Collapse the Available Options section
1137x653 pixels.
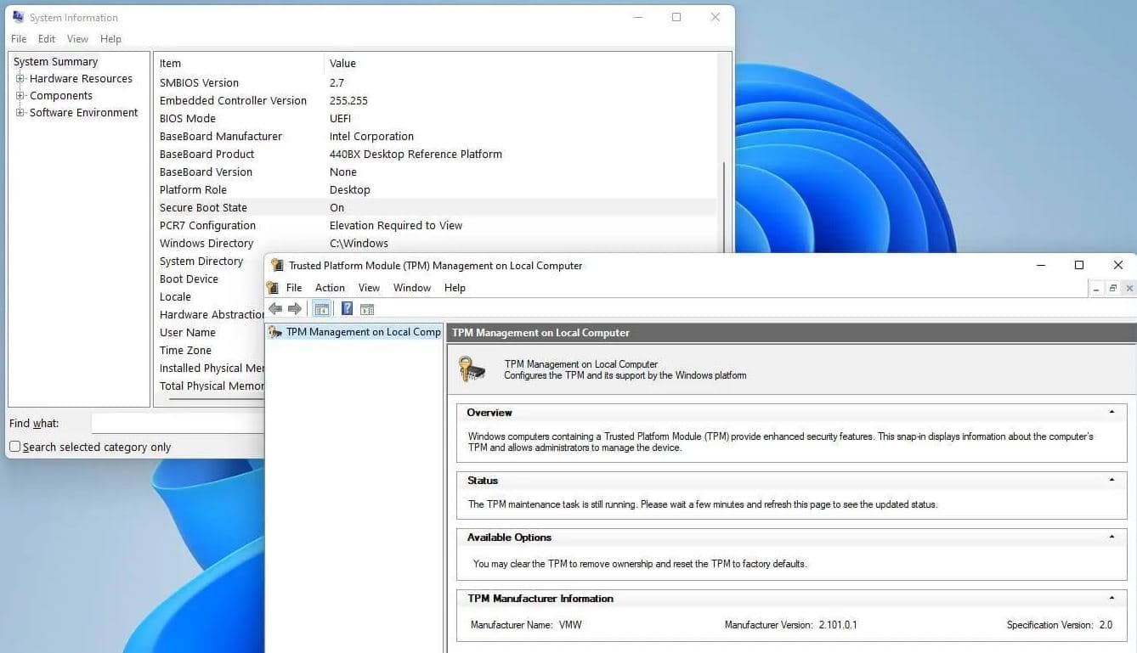click(1112, 538)
